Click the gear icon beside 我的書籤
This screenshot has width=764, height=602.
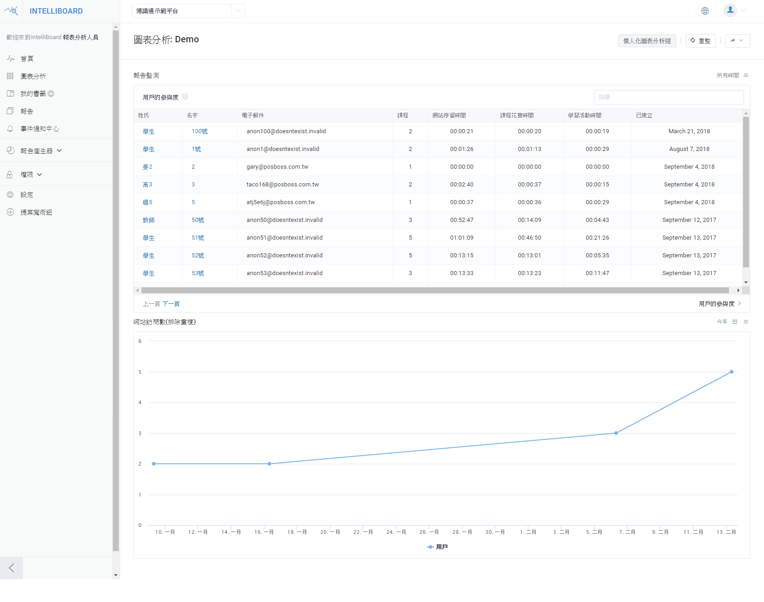(51, 94)
